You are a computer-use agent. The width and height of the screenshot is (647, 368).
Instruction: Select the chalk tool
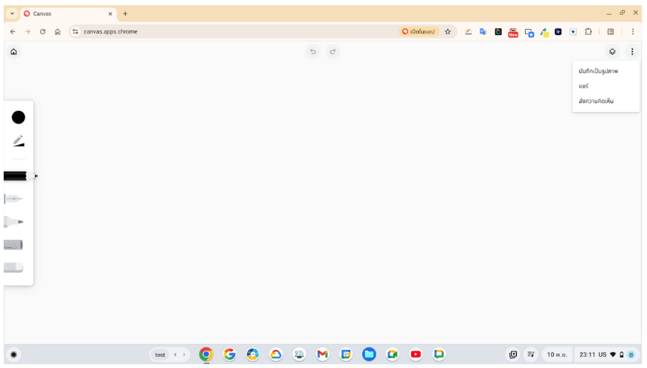coord(13,245)
